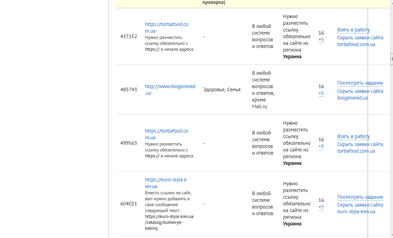Click +5 bonus in row 499563
Image resolution: width=393 pixels, height=238 pixels.
tap(321, 146)
